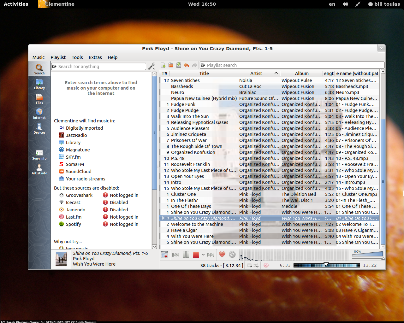Click the new playlist icon

[x=163, y=65]
